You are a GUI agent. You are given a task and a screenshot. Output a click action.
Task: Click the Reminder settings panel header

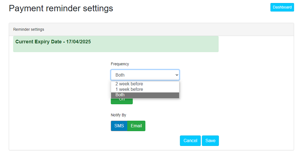[29, 29]
